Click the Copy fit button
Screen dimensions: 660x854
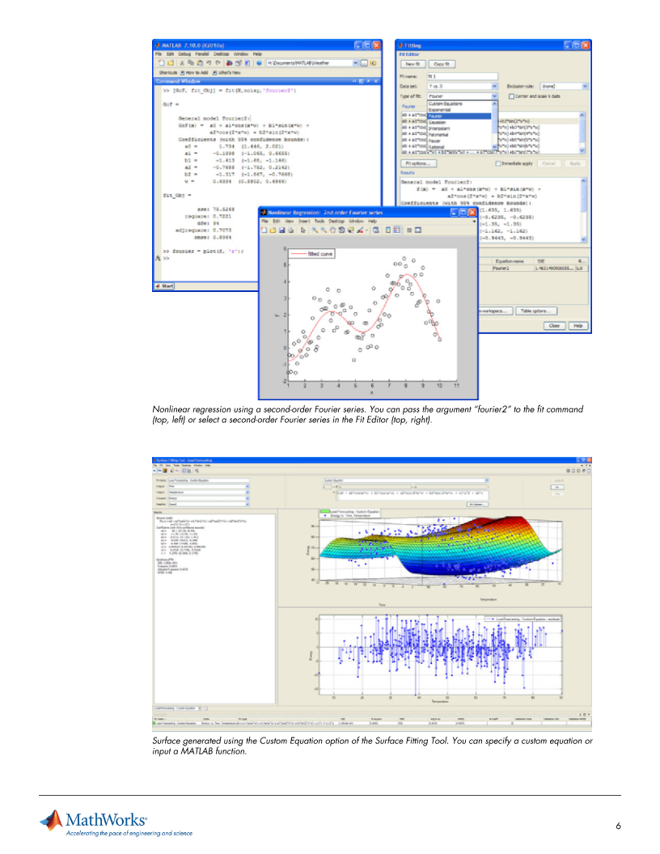[x=442, y=64]
